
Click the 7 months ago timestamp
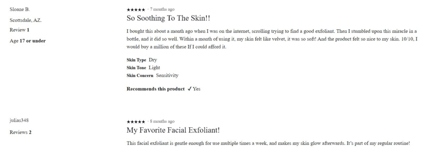[x=162, y=9]
